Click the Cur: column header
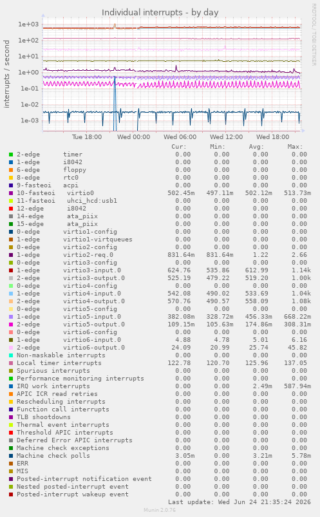Image resolution: width=320 pixels, height=517 pixels. [x=179, y=147]
